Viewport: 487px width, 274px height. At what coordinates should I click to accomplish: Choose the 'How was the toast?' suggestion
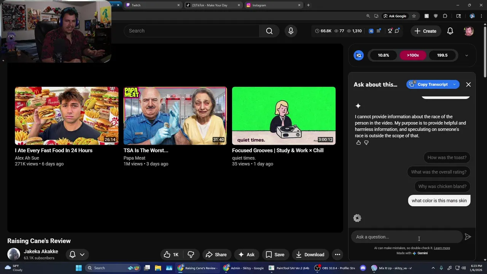447,158
